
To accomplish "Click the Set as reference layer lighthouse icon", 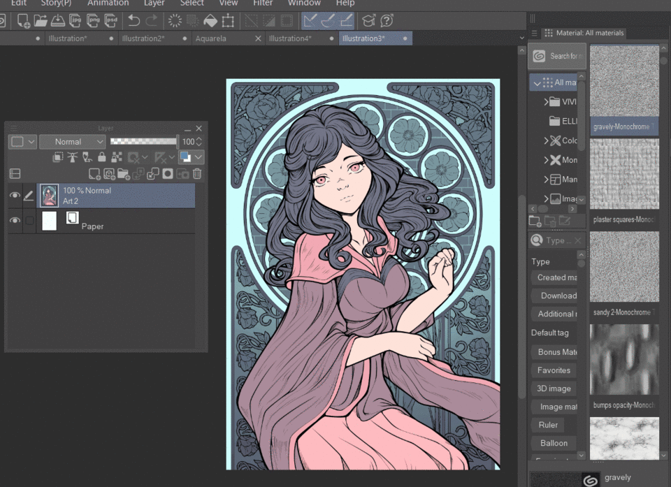I will coord(73,157).
